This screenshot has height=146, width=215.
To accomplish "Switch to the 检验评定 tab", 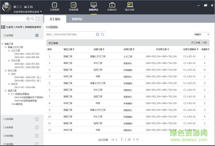I will click(77, 19).
